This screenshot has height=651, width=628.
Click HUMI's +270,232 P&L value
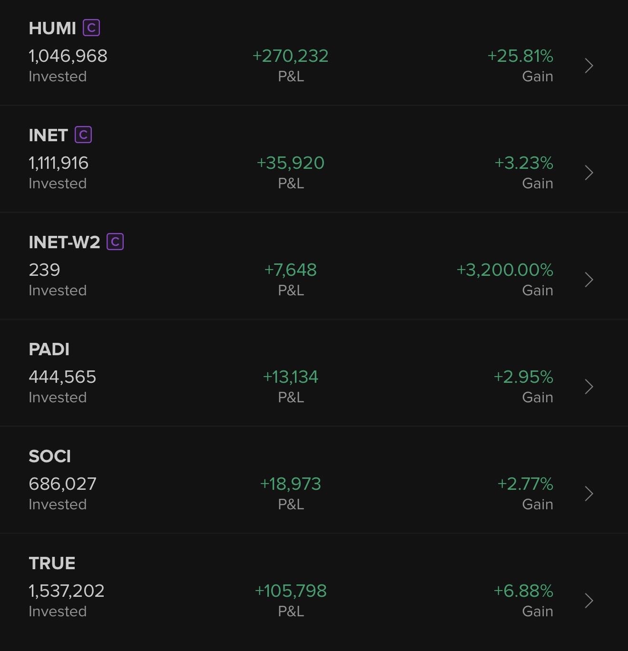(x=290, y=56)
